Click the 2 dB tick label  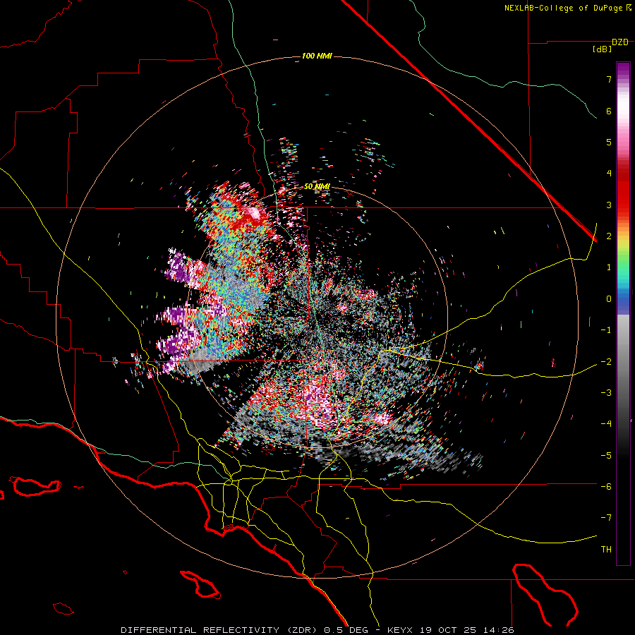pyautogui.click(x=609, y=236)
